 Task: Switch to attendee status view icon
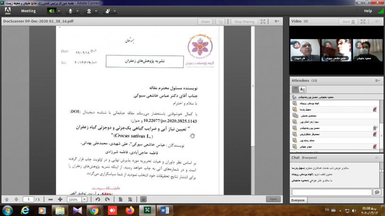coord(303,89)
